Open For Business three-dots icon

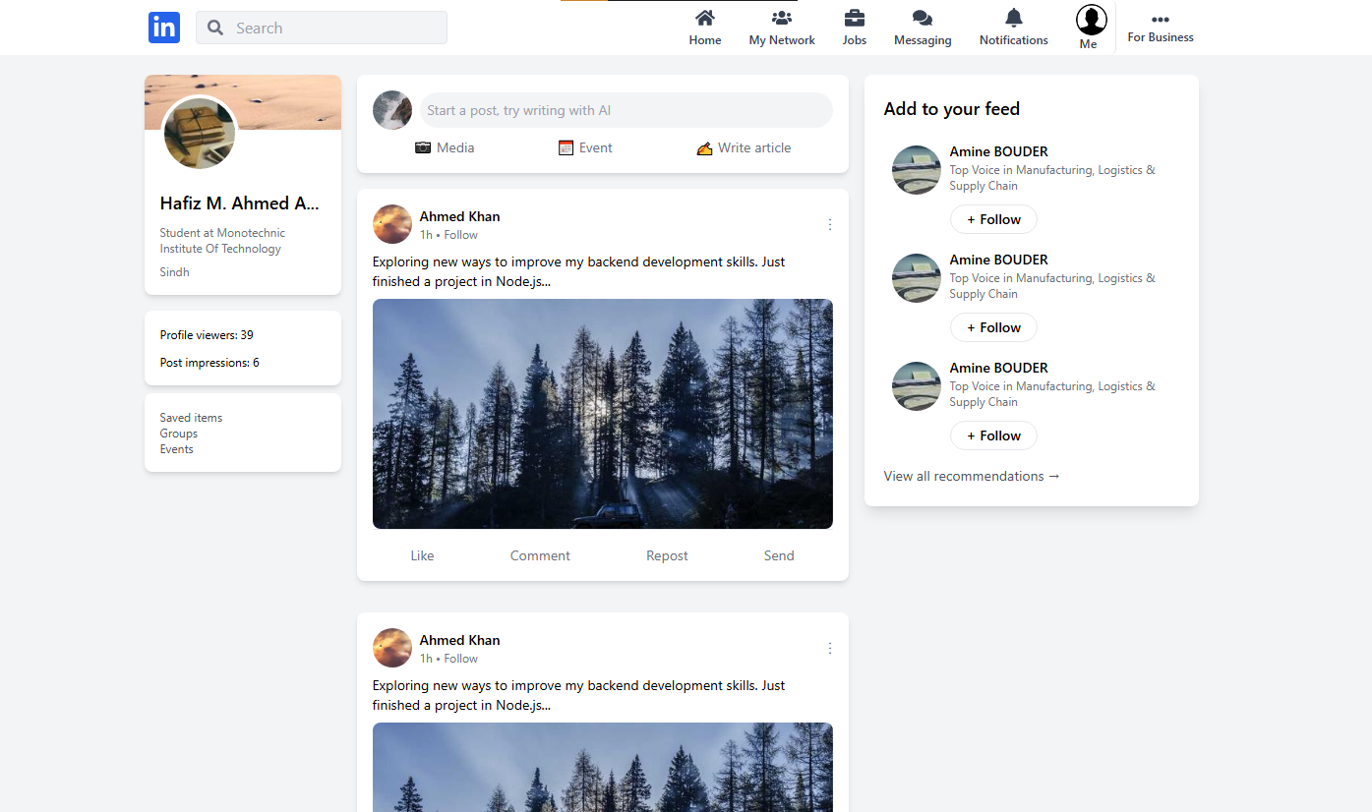[1161, 20]
